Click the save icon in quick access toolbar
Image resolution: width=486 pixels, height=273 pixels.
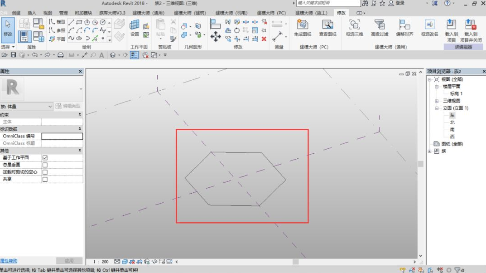13,55
